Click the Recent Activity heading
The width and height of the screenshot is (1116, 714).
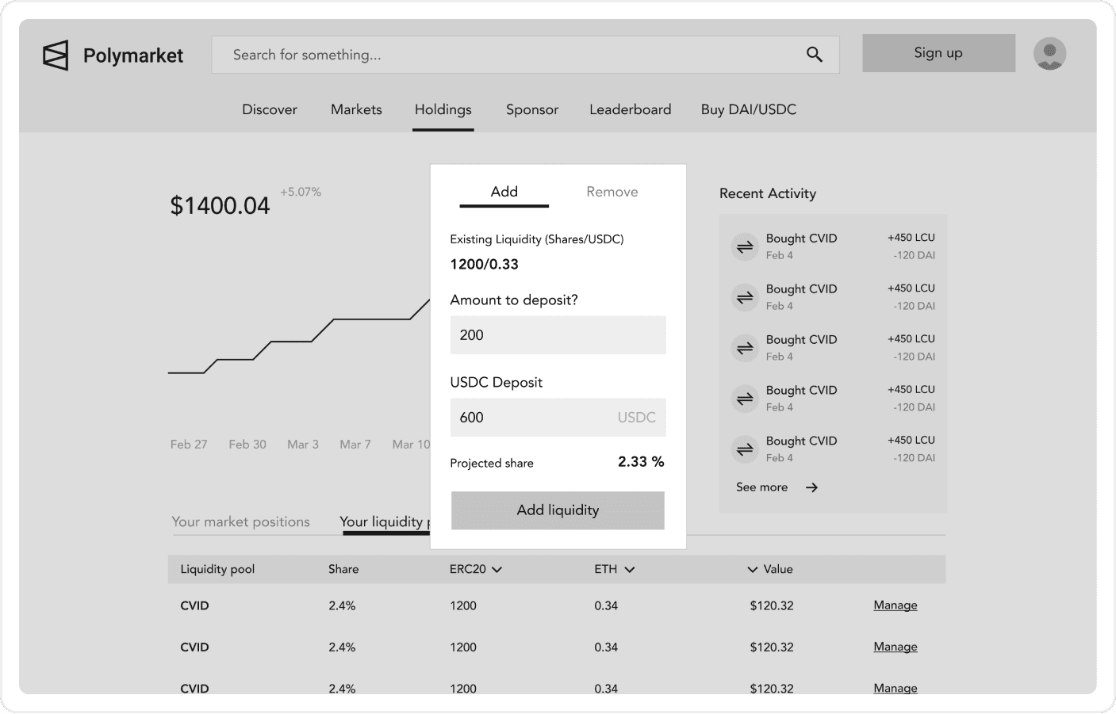point(768,193)
